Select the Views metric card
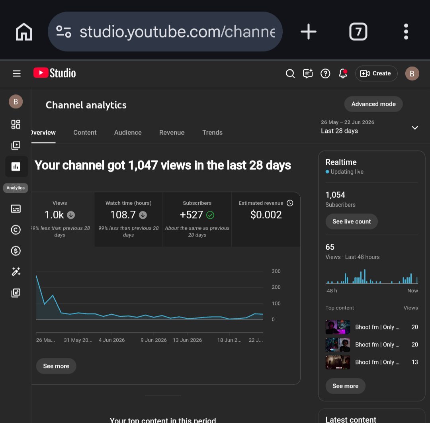This screenshot has width=430, height=423. click(63, 219)
